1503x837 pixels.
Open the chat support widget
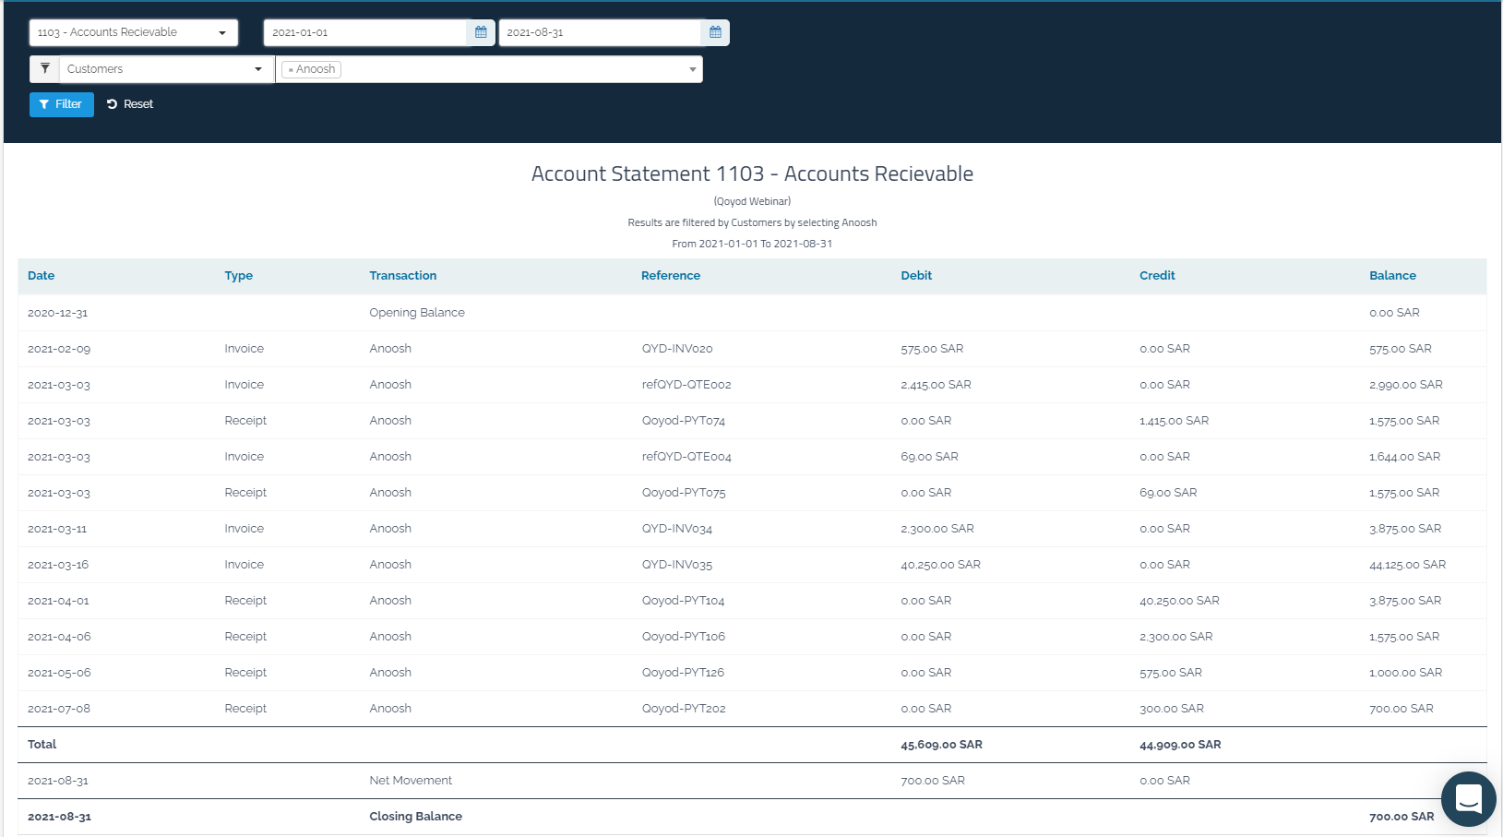(x=1468, y=798)
